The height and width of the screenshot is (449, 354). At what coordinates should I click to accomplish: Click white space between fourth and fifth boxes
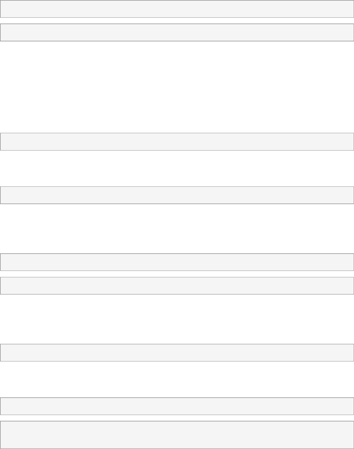[x=177, y=229]
